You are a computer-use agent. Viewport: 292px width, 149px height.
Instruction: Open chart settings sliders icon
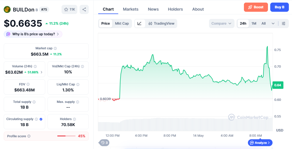pos(283,23)
